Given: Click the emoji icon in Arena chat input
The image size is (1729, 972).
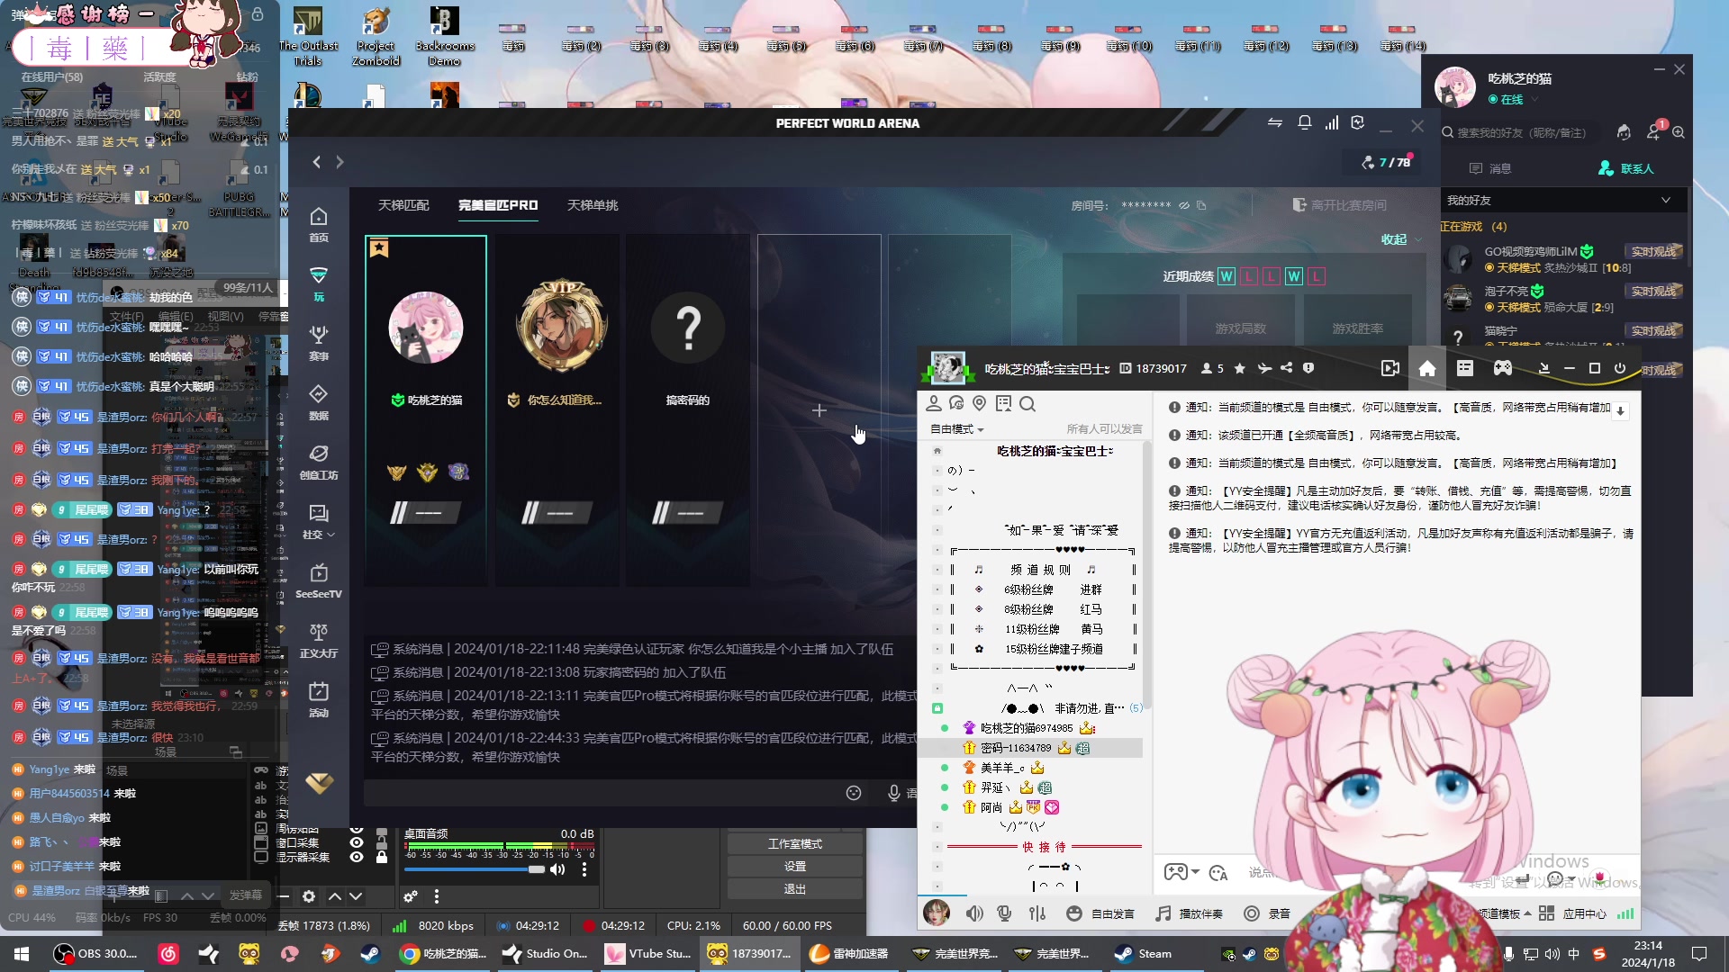Looking at the screenshot, I should coord(854,793).
